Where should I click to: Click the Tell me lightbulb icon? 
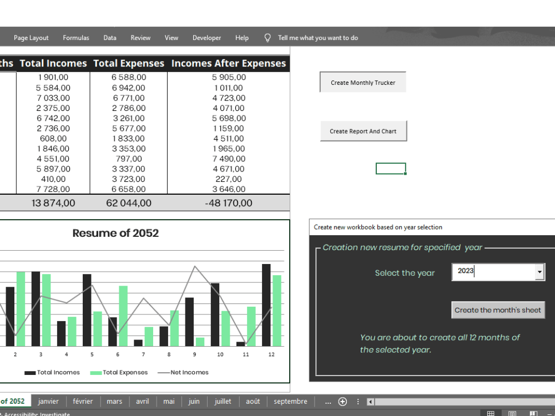268,38
